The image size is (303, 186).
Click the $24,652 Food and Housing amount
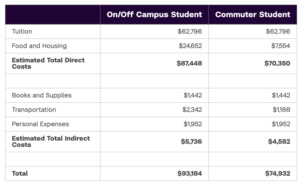[190, 46]
